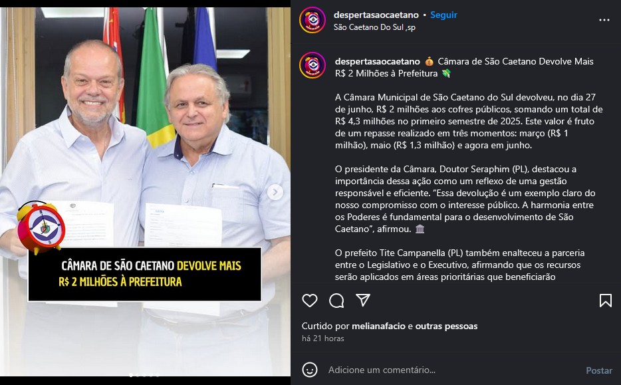
Task: Like the post with the heart icon
Action: [310, 301]
